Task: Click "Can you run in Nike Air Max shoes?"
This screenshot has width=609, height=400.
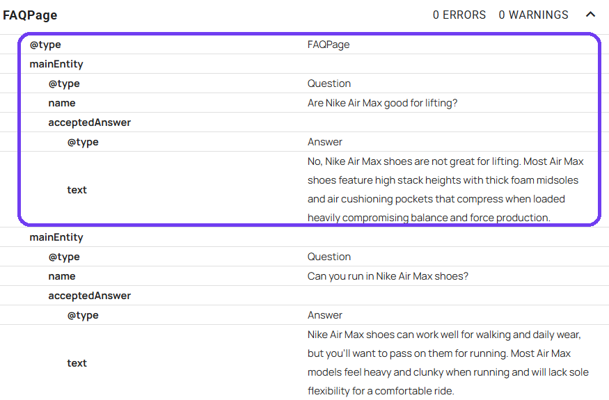Action: click(x=388, y=276)
